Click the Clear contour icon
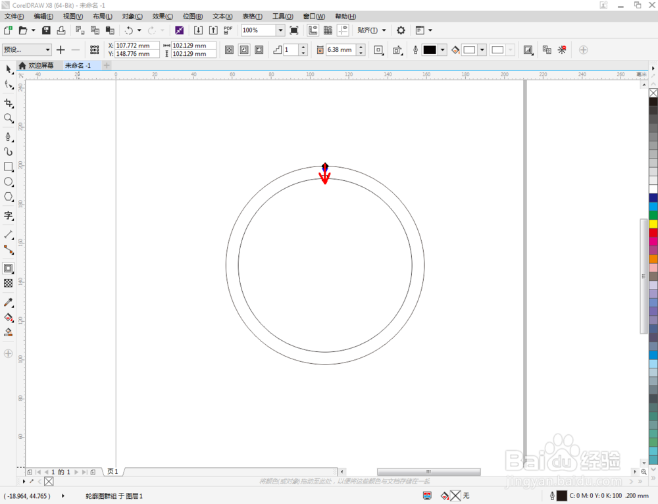 [562, 50]
